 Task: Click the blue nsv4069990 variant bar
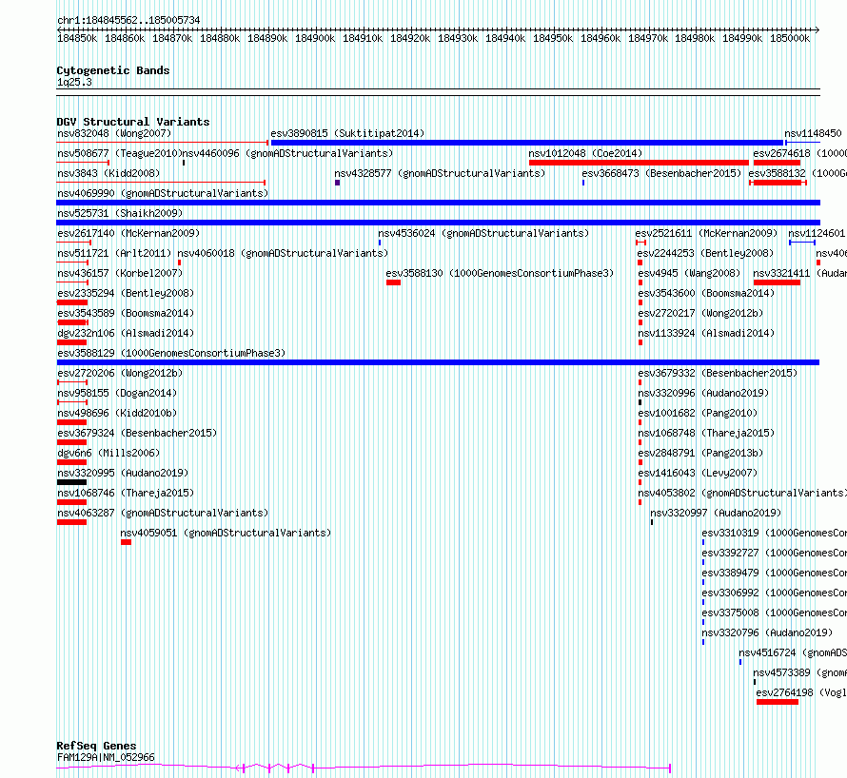pyautogui.click(x=438, y=203)
